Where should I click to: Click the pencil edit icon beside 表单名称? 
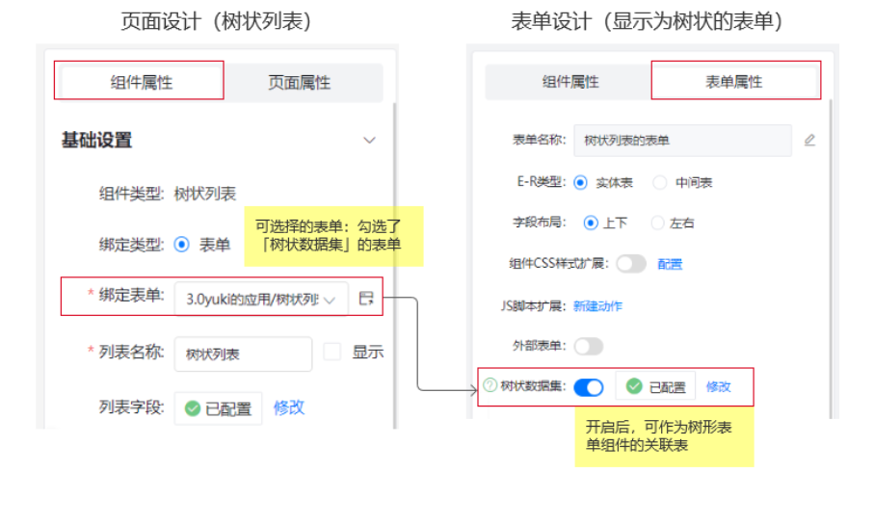click(x=809, y=140)
